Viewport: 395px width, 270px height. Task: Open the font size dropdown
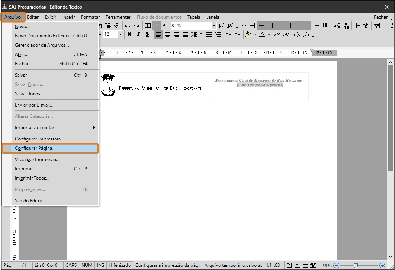point(120,34)
